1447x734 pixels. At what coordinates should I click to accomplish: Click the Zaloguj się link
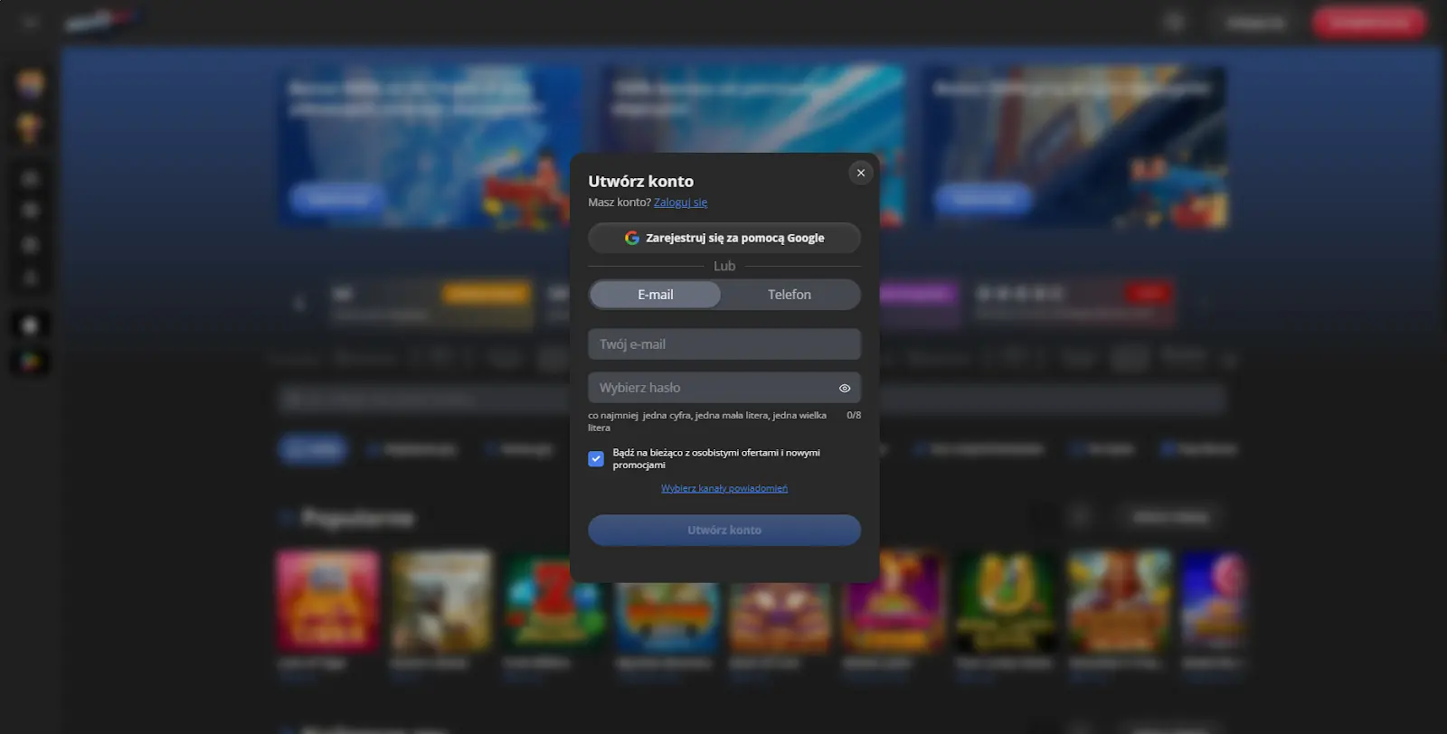click(680, 202)
